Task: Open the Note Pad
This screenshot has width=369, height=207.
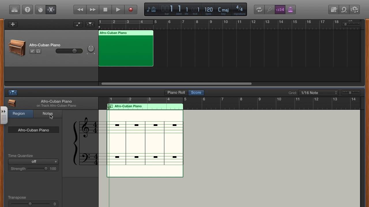Action: tap(334, 10)
